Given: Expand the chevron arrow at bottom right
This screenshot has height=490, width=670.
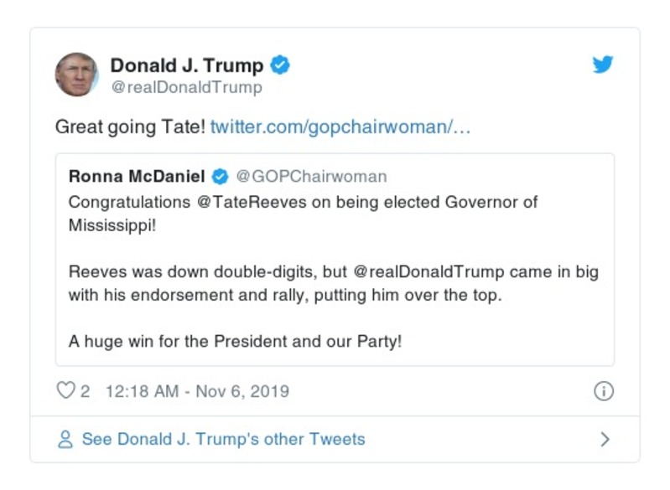Looking at the screenshot, I should [605, 439].
